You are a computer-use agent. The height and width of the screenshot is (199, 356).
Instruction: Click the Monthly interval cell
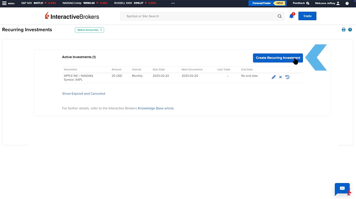[137, 76]
